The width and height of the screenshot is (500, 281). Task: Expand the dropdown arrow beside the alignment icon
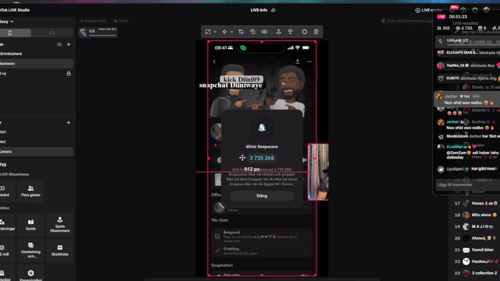click(x=232, y=32)
